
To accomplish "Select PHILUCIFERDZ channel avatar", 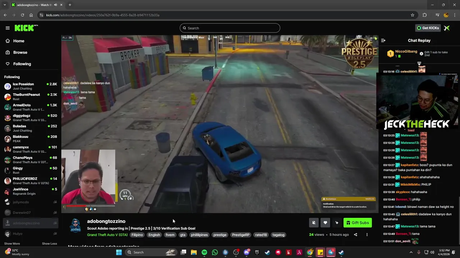I will (8, 181).
